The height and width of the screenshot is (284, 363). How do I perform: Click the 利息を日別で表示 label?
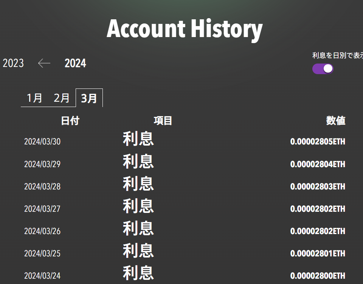[338, 55]
